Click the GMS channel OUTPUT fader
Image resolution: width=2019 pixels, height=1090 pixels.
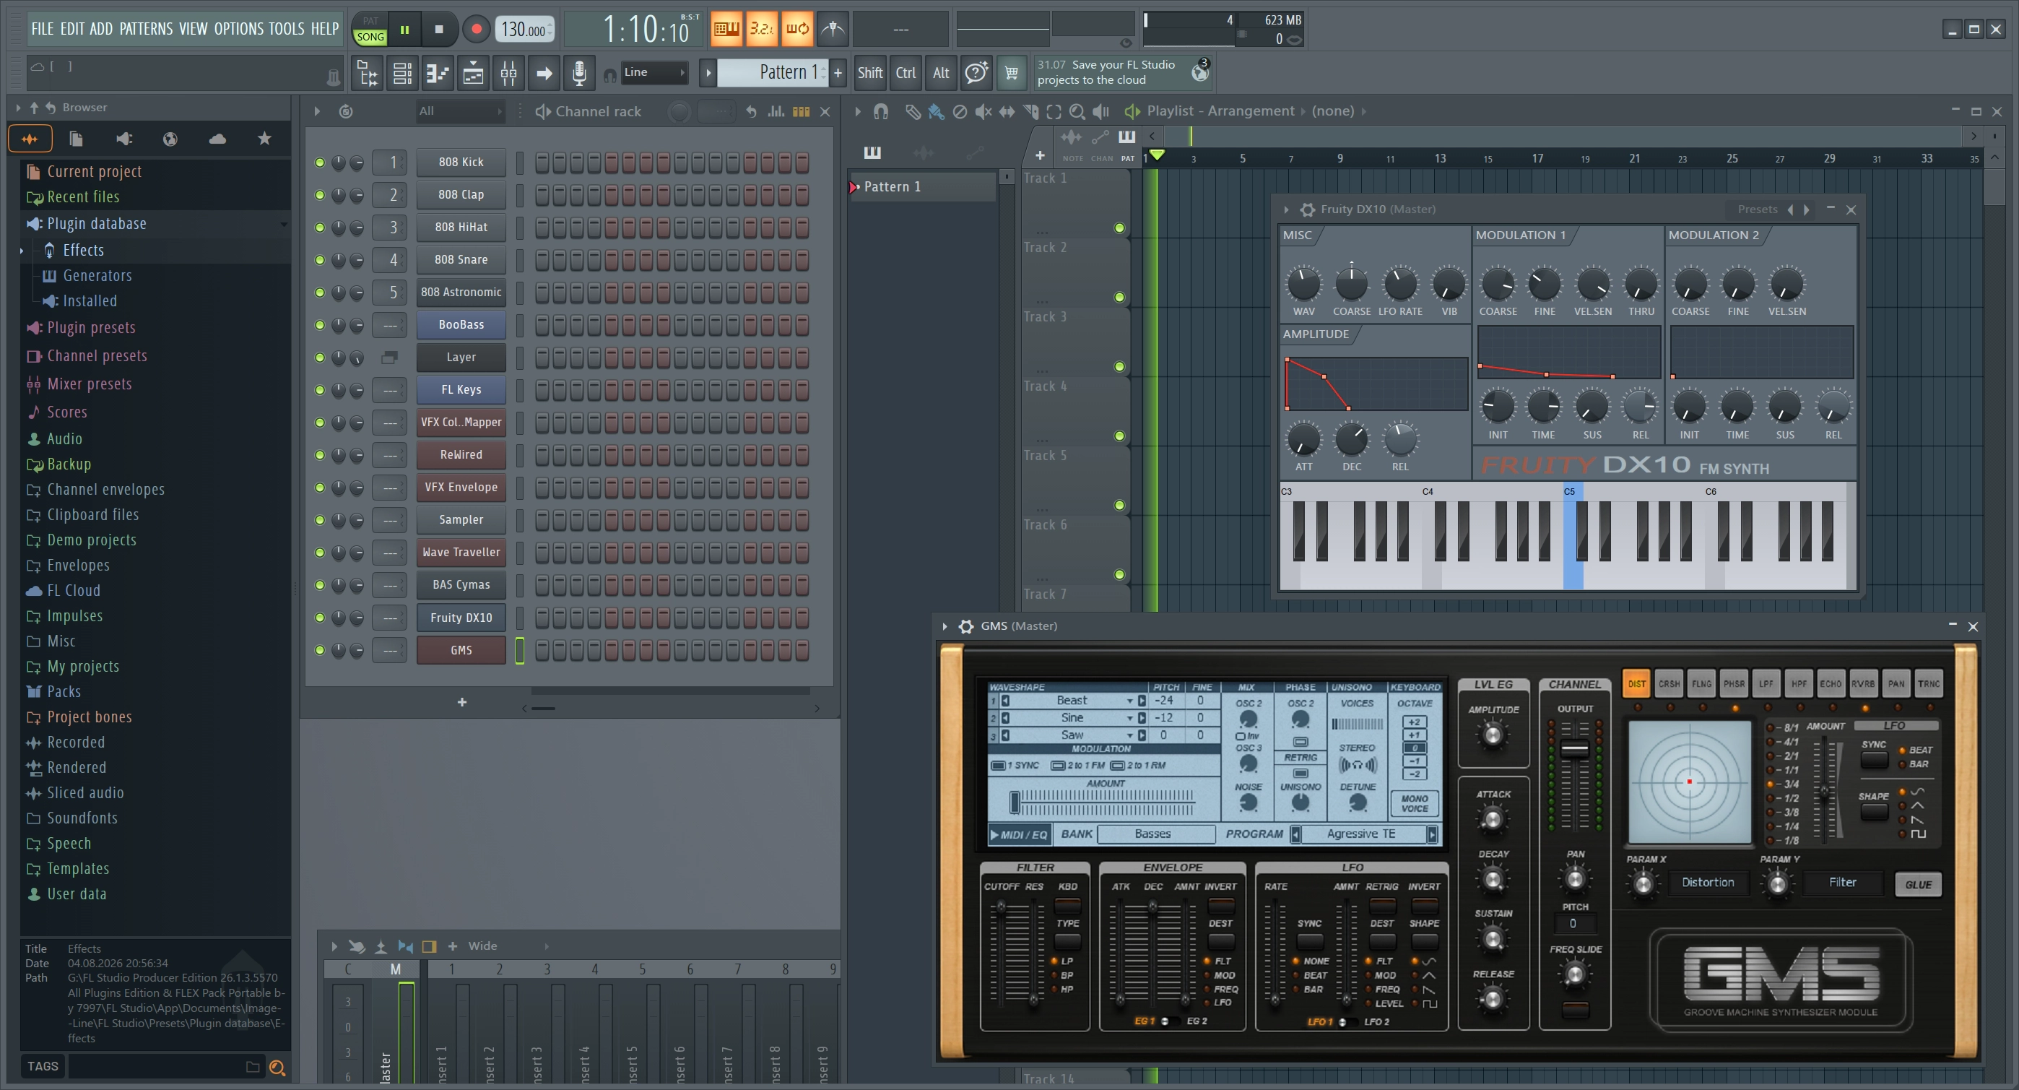(1575, 749)
